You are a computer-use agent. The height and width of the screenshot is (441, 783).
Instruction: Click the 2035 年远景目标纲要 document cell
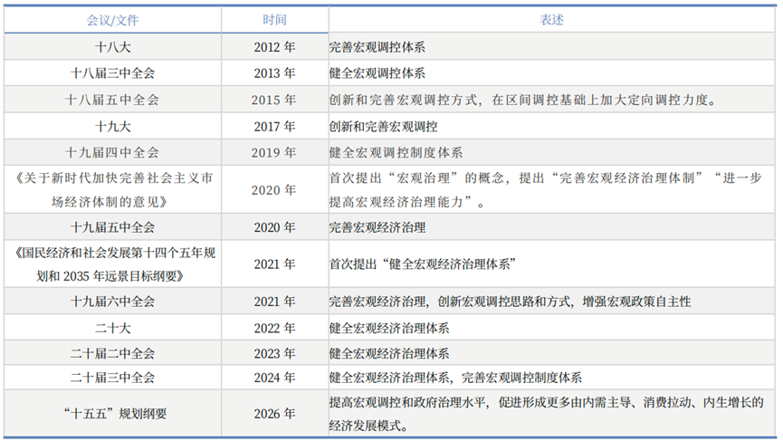pyautogui.click(x=113, y=264)
